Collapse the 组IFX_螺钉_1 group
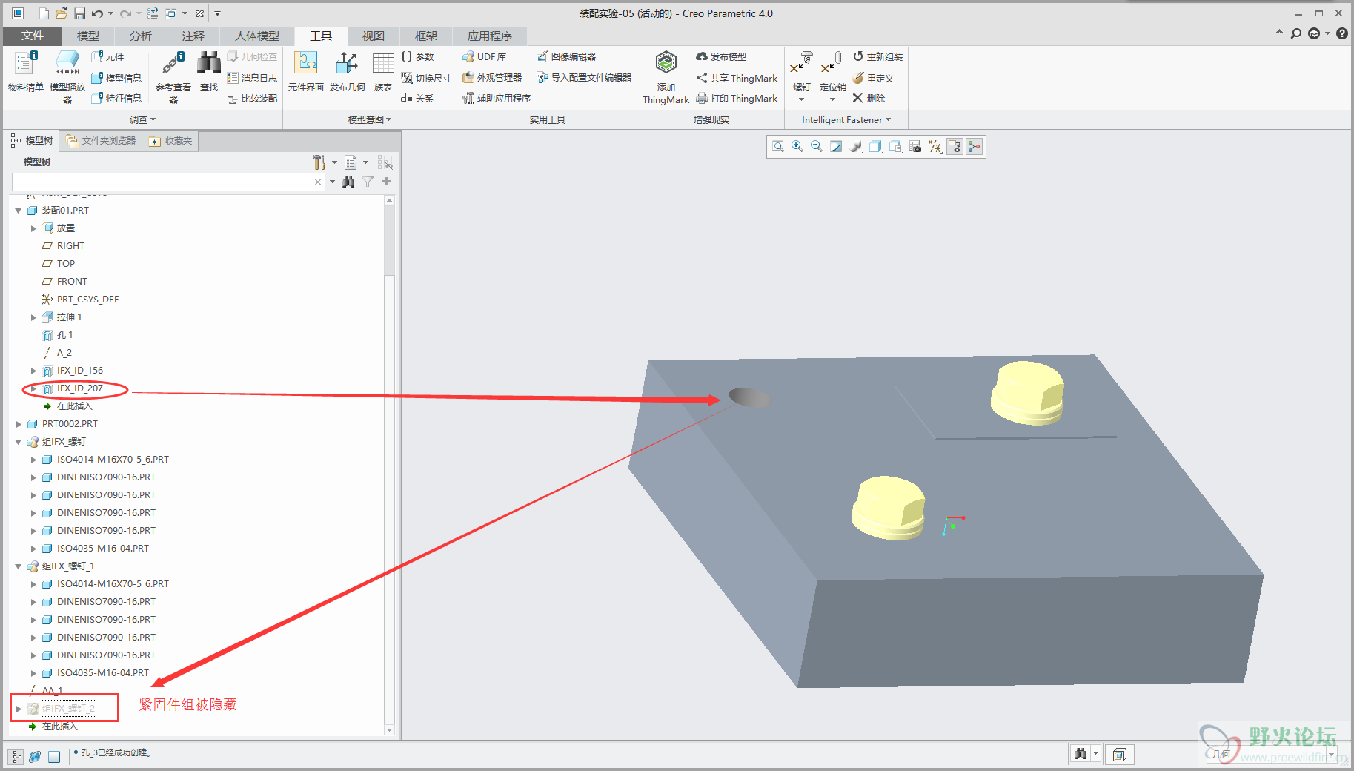The image size is (1354, 771). (x=19, y=566)
